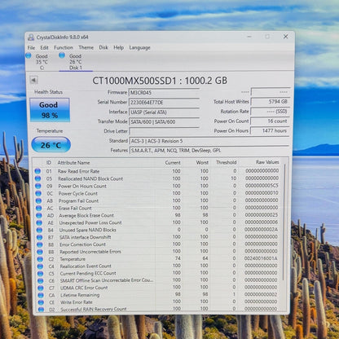The image size is (339, 339).
Task: Click the attribute list vertical scrollbar
Action: [x=284, y=222]
